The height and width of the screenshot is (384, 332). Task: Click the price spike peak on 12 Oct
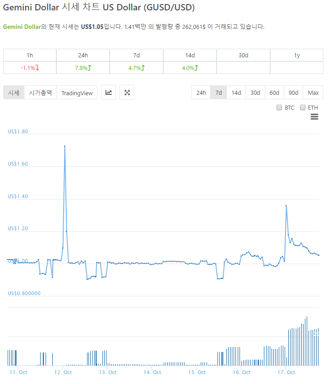tap(65, 146)
